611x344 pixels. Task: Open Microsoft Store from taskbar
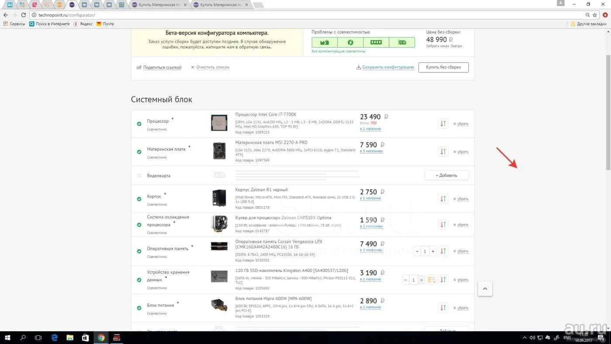tap(86, 337)
